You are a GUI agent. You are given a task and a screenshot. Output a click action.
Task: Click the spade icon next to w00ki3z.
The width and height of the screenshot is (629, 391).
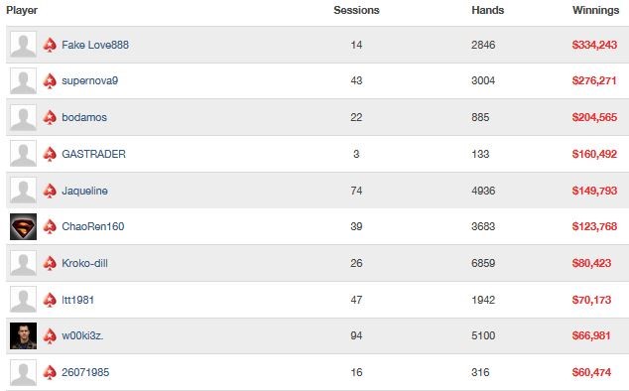(50, 335)
